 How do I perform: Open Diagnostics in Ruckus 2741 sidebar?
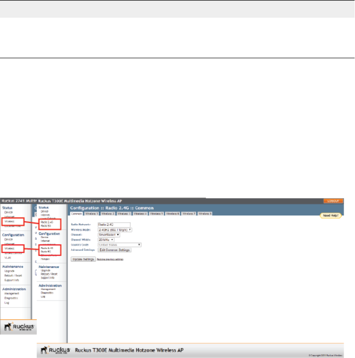point(11,298)
